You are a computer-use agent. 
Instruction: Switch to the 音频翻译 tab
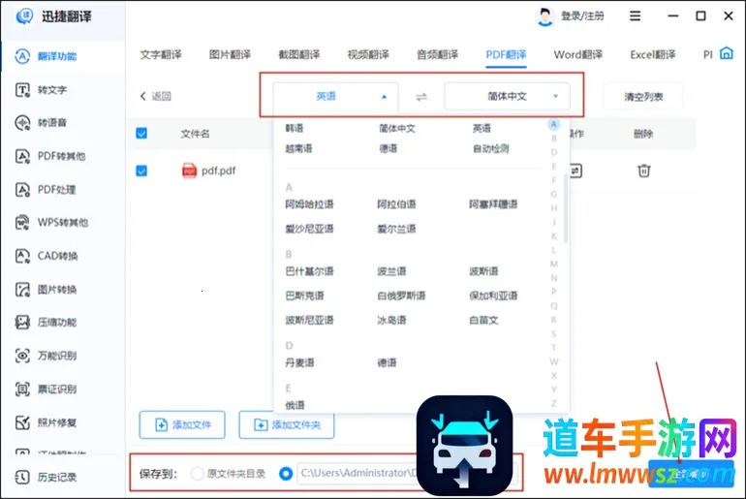(437, 54)
